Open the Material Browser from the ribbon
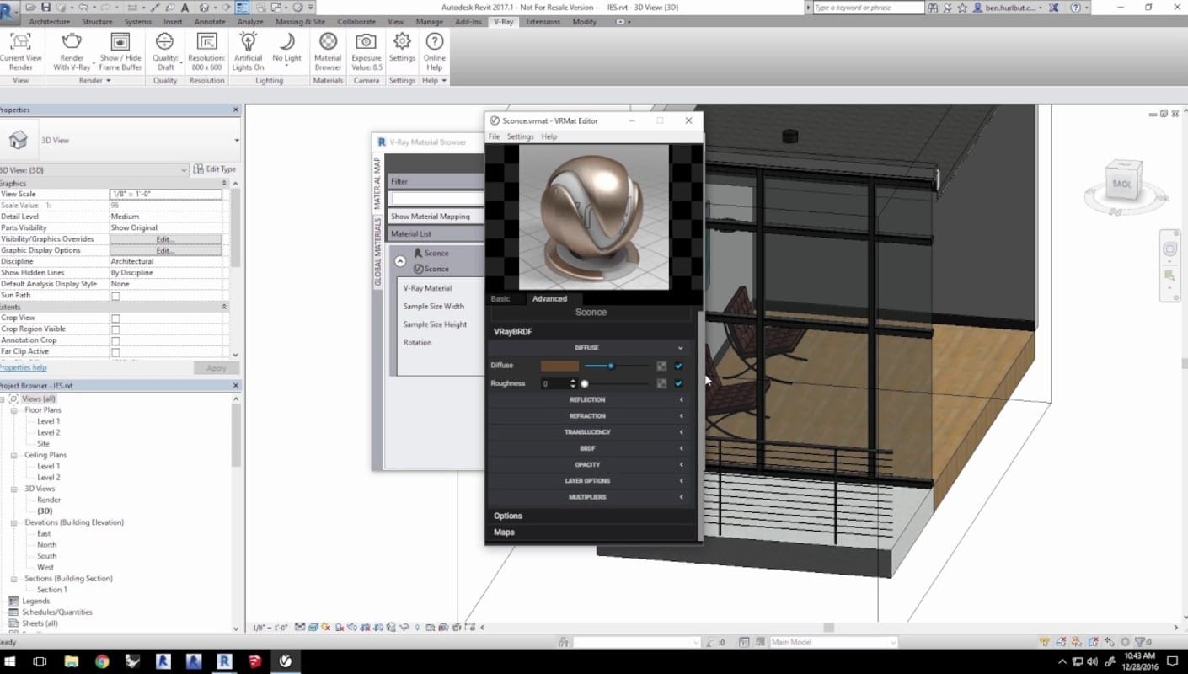This screenshot has height=674, width=1188. click(328, 42)
